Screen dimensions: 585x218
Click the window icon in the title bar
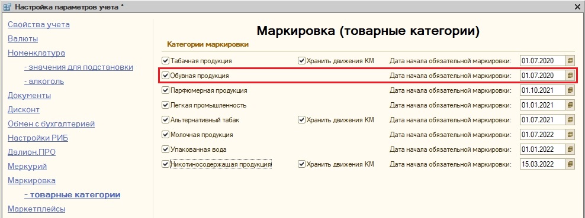pos(7,6)
